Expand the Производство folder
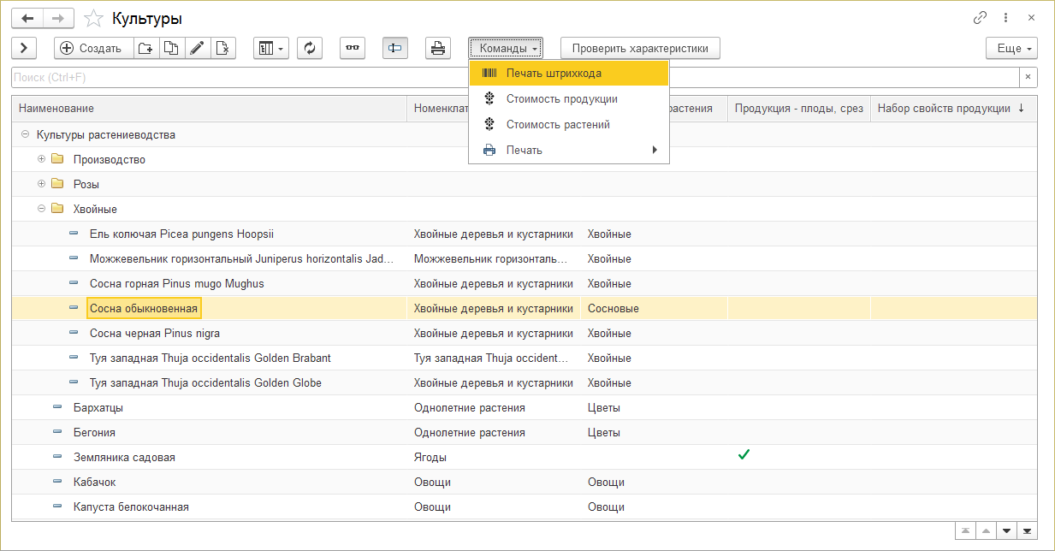 (41, 159)
